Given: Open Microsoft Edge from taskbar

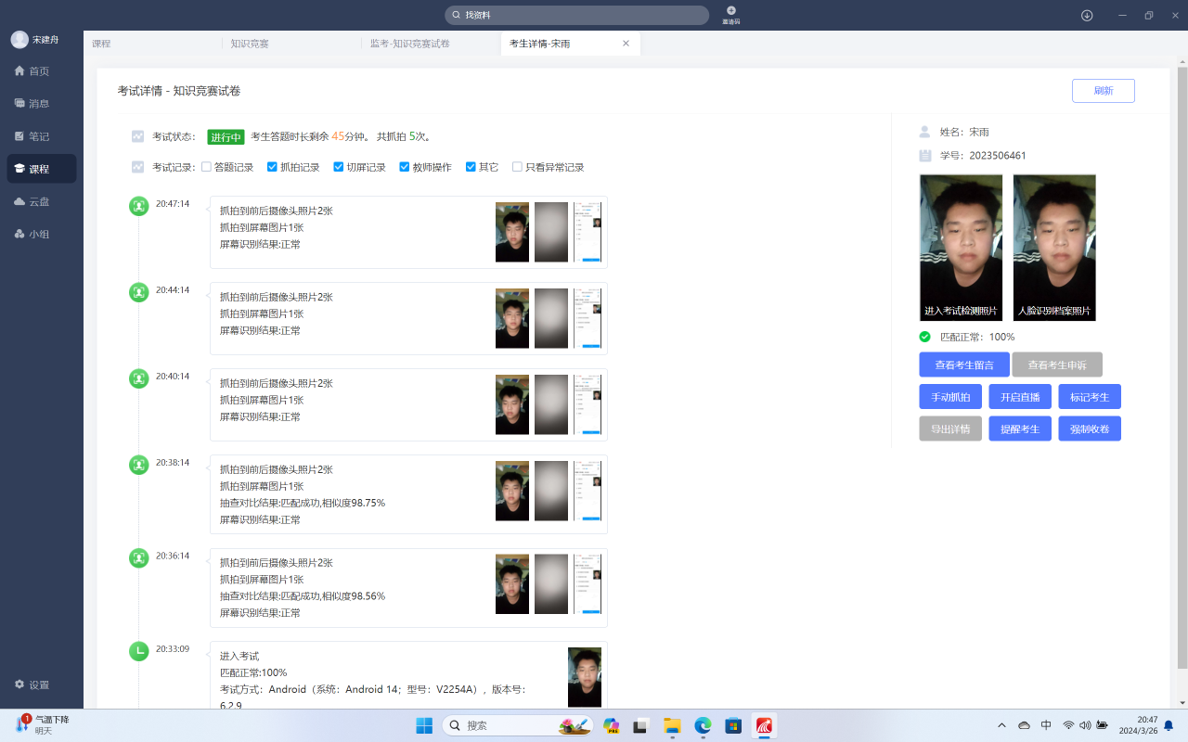Looking at the screenshot, I should [703, 725].
